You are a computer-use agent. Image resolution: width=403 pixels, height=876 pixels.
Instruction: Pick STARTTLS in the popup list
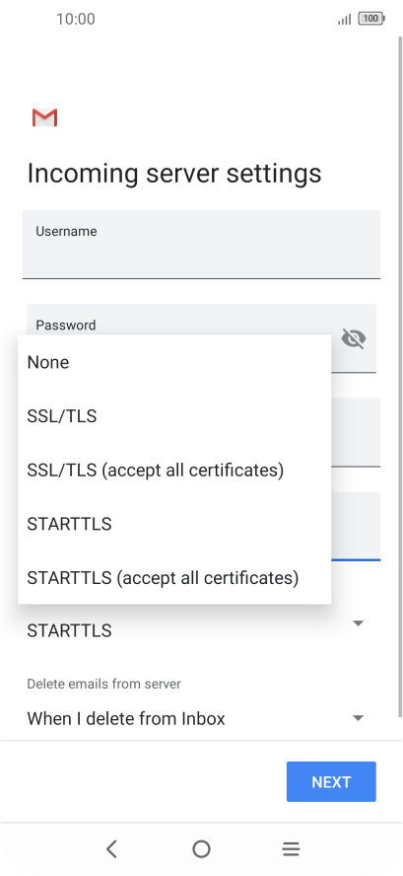[x=174, y=524]
